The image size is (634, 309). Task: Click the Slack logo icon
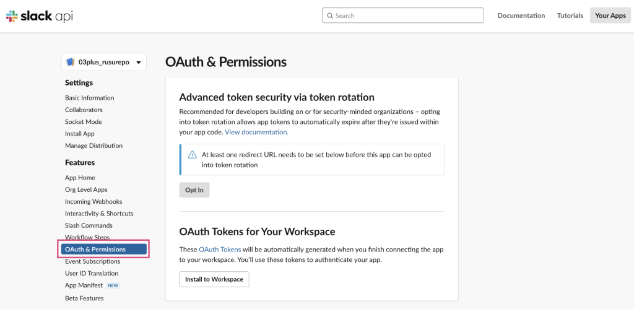coord(12,16)
